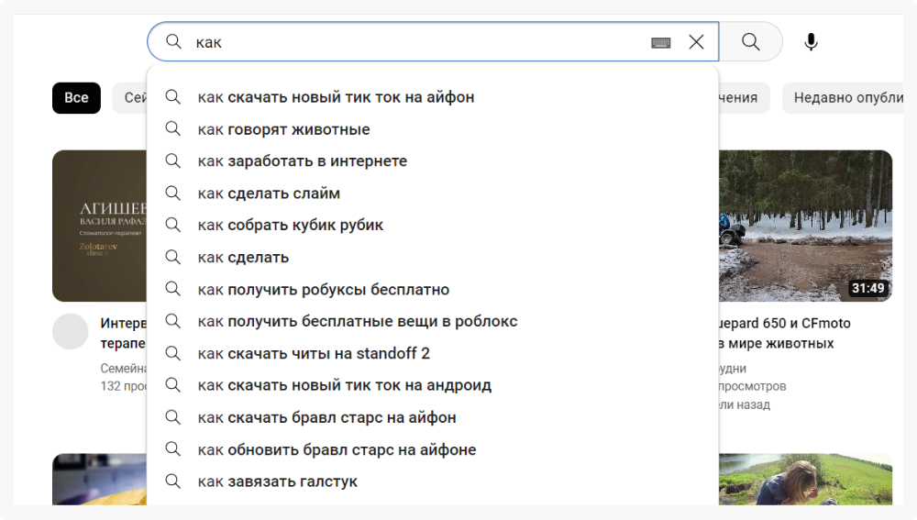917x520 pixels.
Task: Select suggestion 'как скачать читы на standoff 2'
Action: coord(314,354)
